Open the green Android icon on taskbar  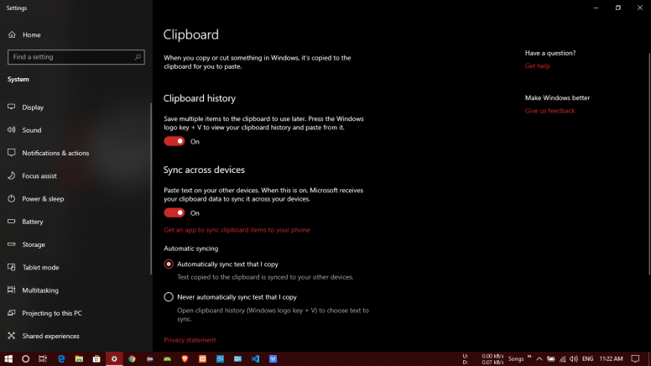click(167, 359)
